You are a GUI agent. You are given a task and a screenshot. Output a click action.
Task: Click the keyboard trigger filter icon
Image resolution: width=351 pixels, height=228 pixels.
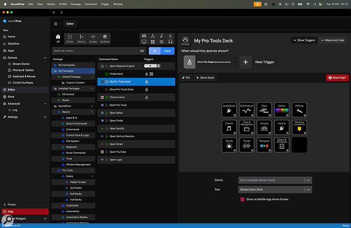click(x=144, y=36)
